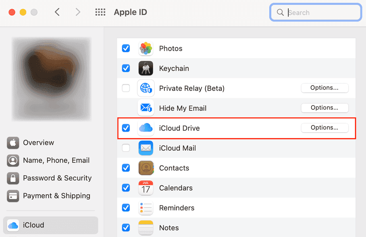This screenshot has width=366, height=237.
Task: Disable the Notes checkbox
Action: tap(126, 228)
